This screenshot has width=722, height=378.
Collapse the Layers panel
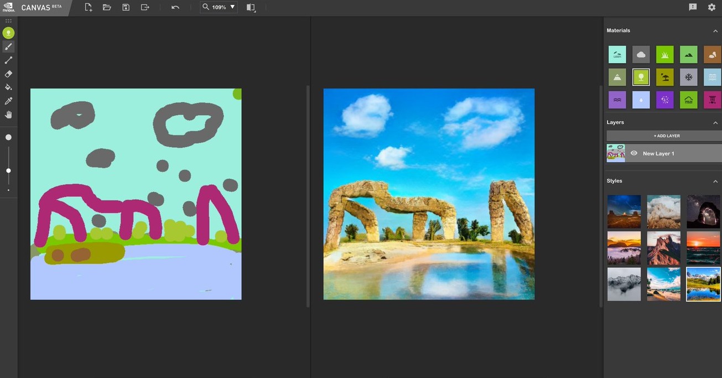(x=715, y=123)
